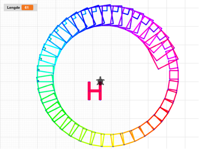Screen dimensions: 199x149
Task: Click the turtle sprite on the stage
Action: tap(100, 81)
